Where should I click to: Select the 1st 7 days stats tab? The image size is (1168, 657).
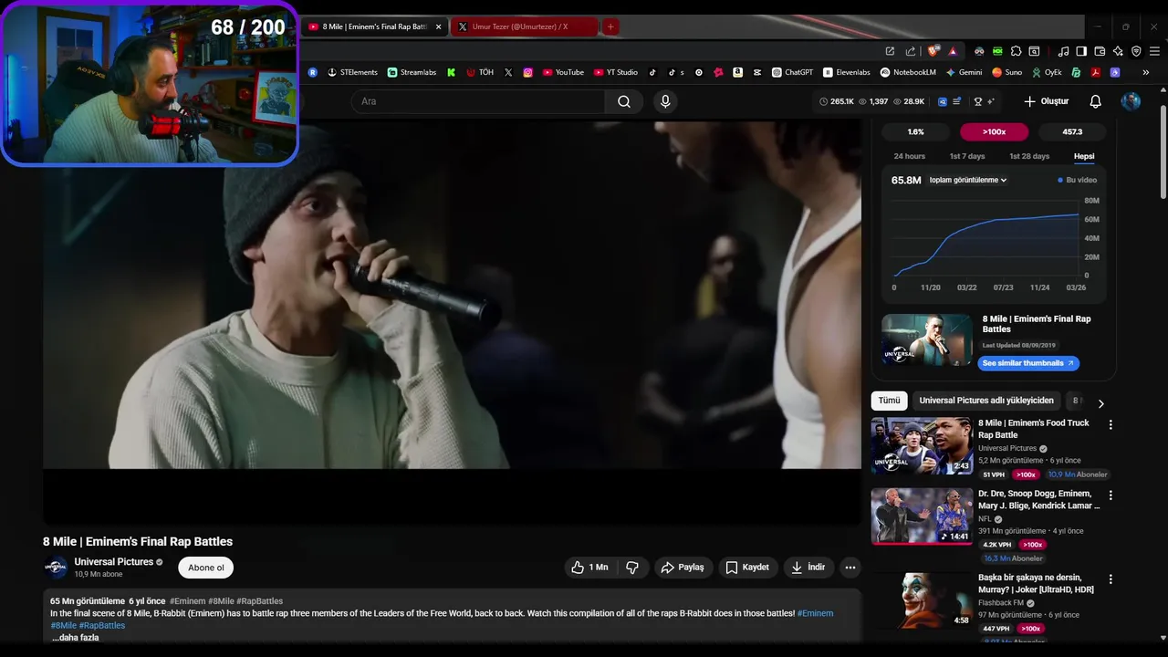(x=967, y=156)
